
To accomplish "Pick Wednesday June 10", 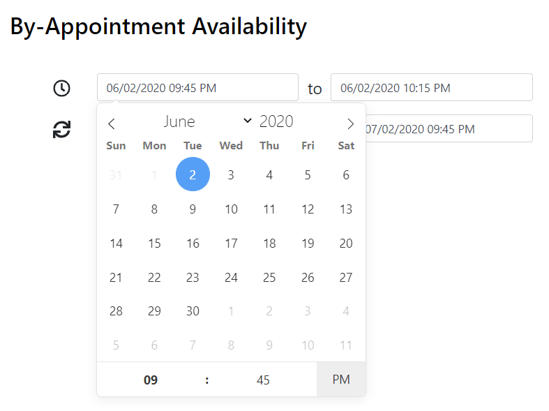I will click(231, 209).
